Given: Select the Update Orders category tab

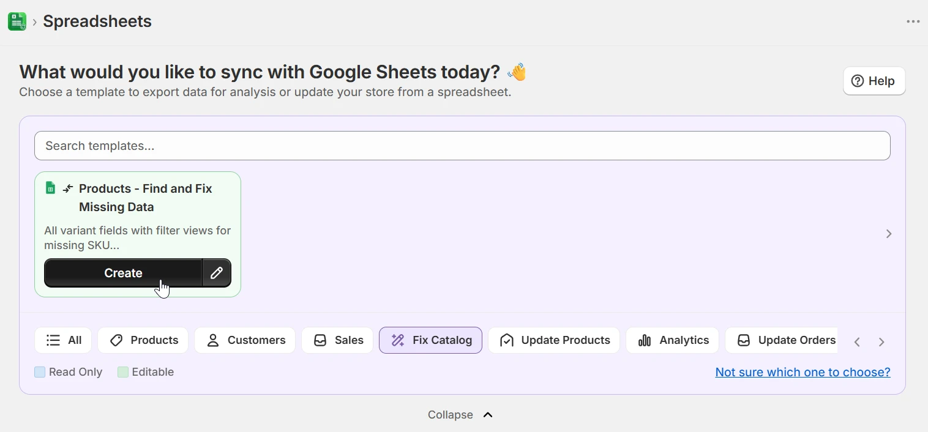Looking at the screenshot, I should pyautogui.click(x=782, y=340).
